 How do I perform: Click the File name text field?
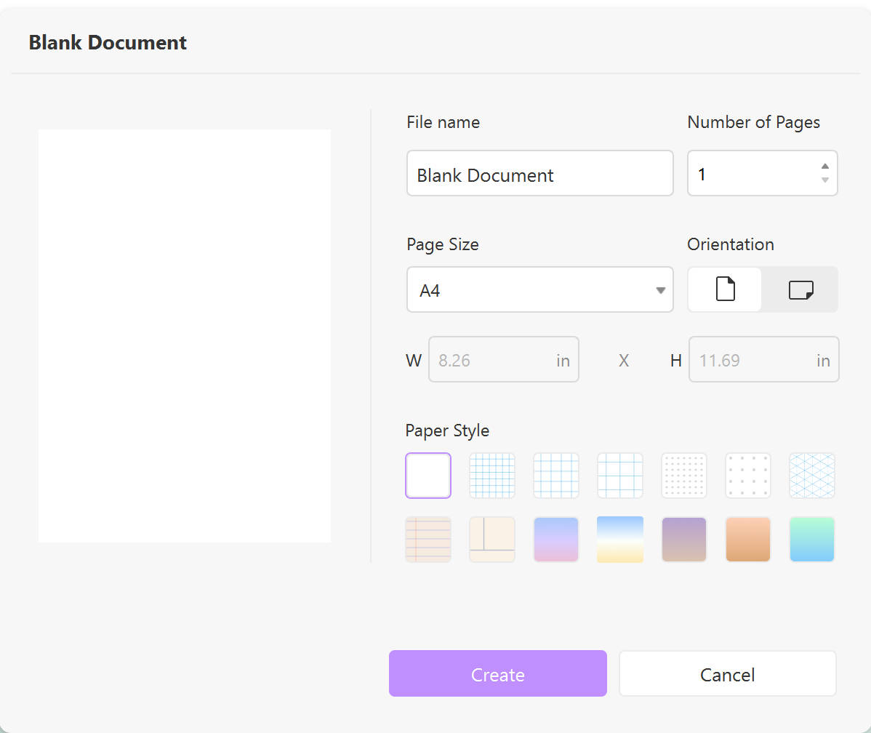point(539,174)
